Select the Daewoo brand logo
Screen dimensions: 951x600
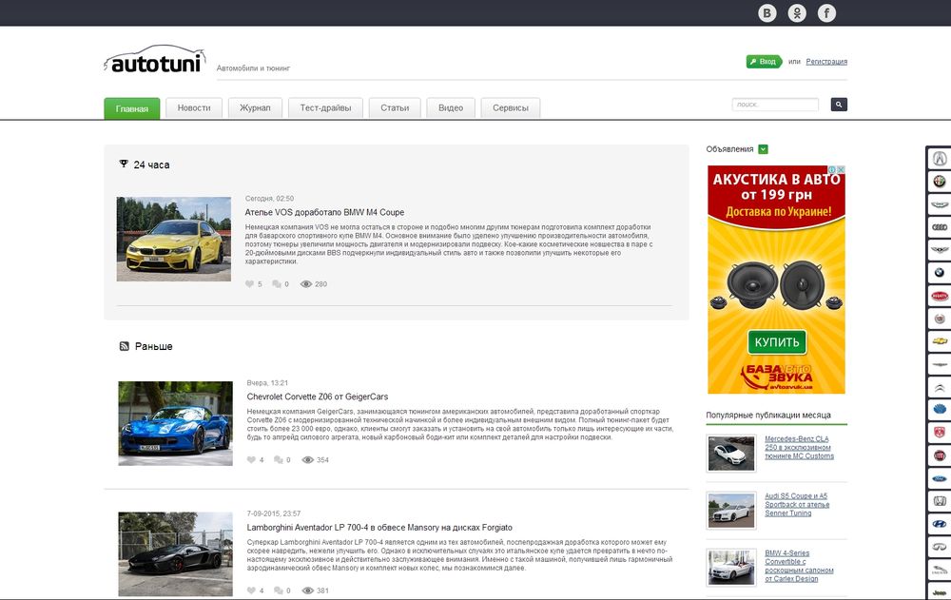tap(940, 410)
